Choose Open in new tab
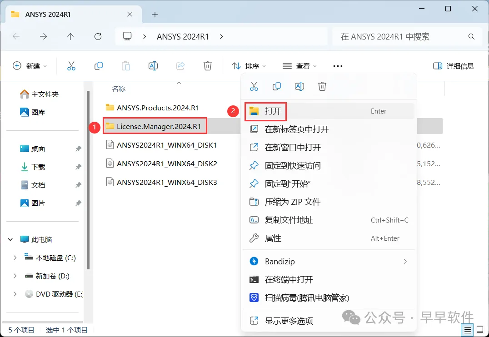Viewport: 489px width, 337px height. pyautogui.click(x=329, y=129)
